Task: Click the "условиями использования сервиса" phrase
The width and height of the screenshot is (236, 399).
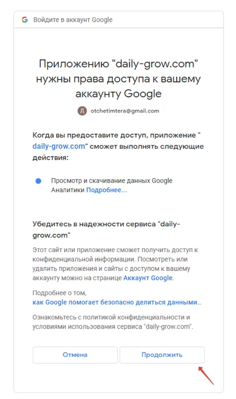Action: [x=87, y=327]
